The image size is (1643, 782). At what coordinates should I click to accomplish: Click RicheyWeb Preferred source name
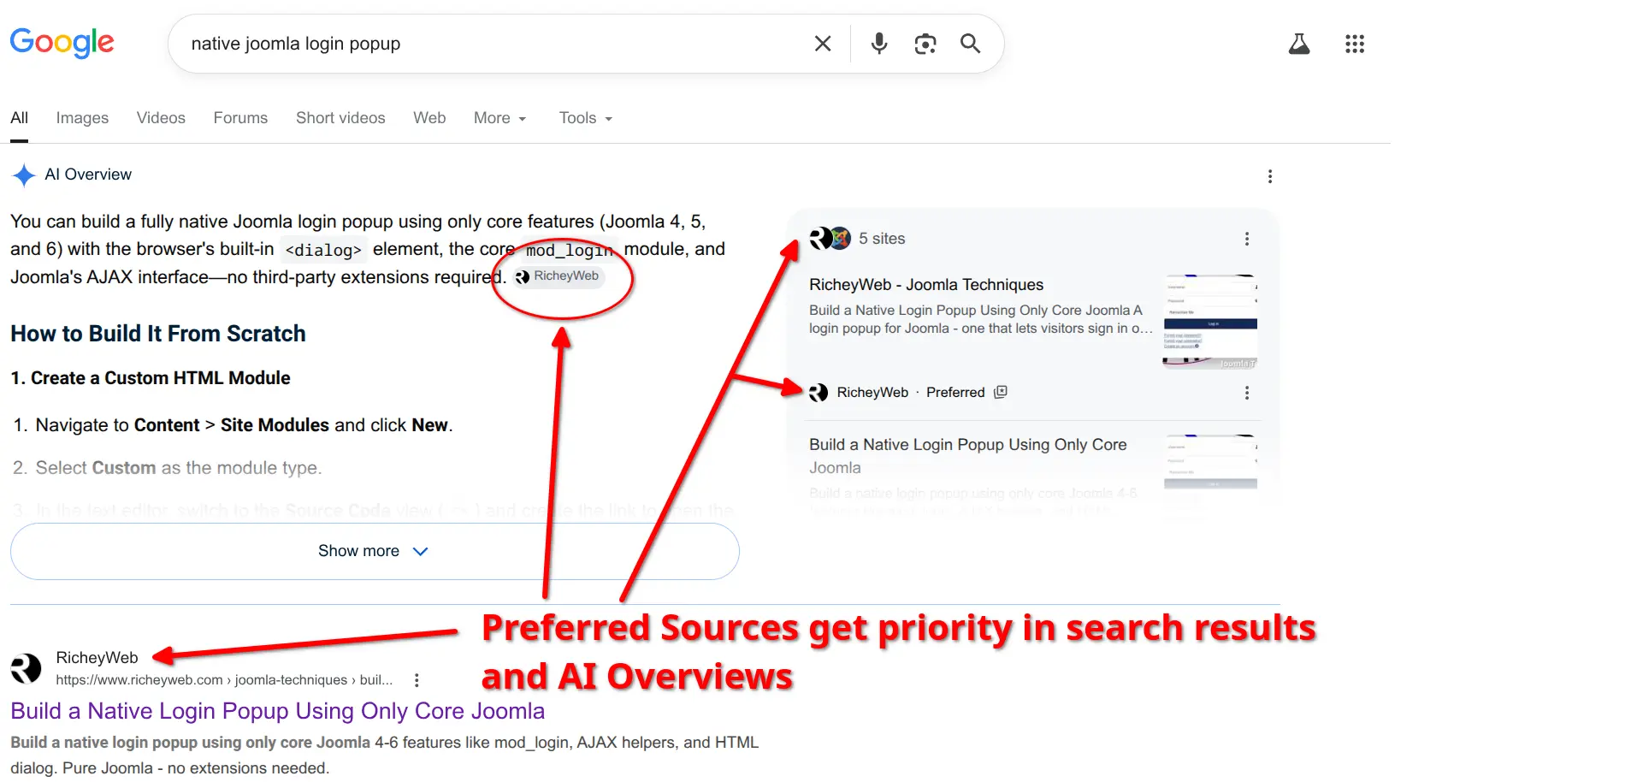(872, 393)
